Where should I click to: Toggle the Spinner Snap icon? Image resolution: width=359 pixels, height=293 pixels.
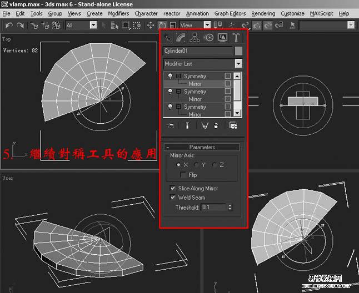[x=279, y=25]
